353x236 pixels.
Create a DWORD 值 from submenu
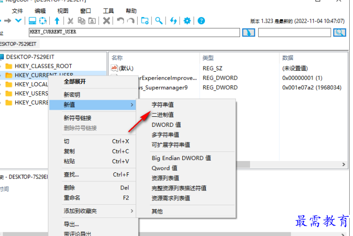click(x=166, y=125)
